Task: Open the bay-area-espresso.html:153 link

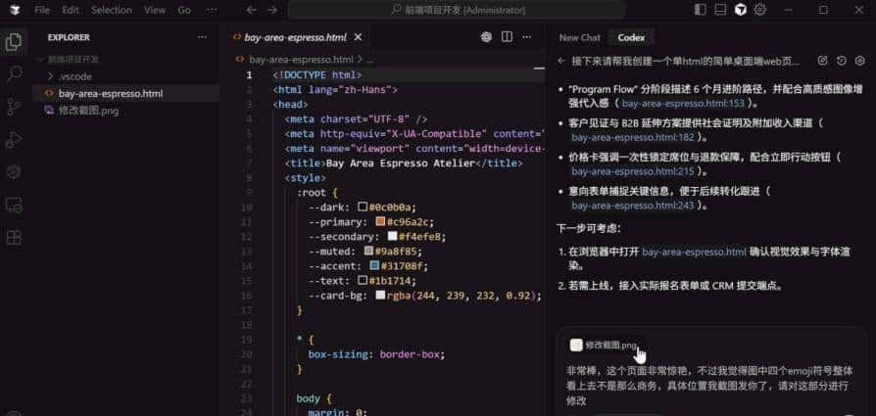Action: click(683, 104)
